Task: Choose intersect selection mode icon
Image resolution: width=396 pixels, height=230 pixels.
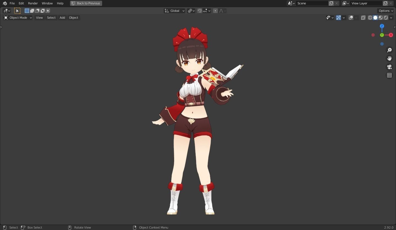Action: tap(48, 11)
